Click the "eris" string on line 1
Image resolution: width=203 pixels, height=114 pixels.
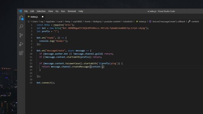click(x=68, y=25)
